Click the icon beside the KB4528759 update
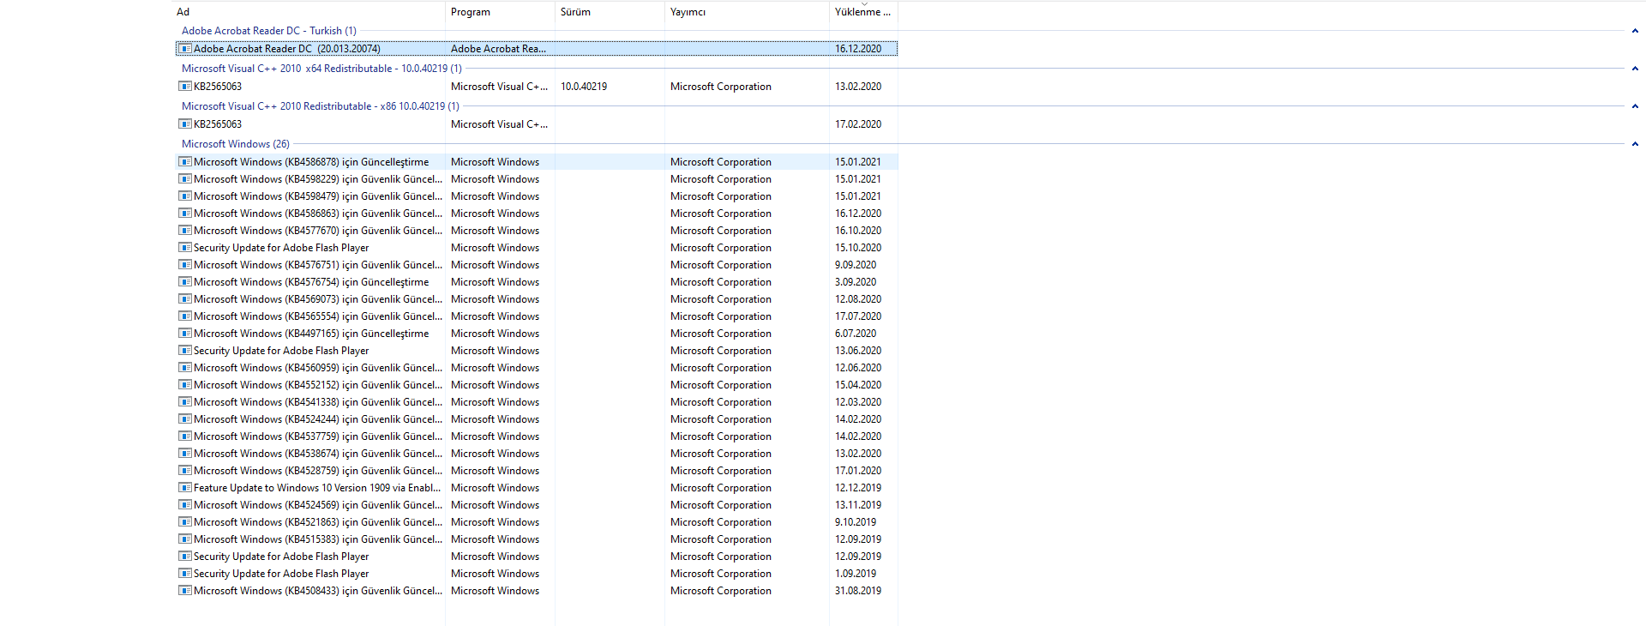Screen dimensions: 1646x626 tap(184, 471)
